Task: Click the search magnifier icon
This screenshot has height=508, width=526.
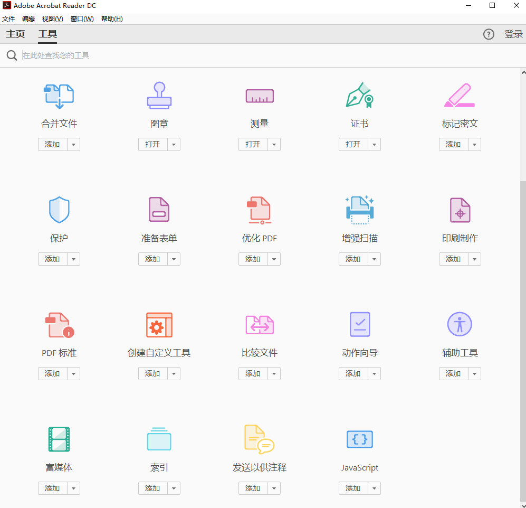Action: (x=12, y=55)
